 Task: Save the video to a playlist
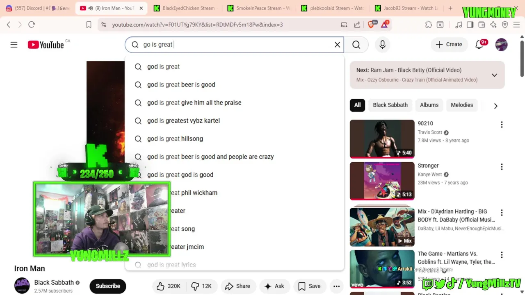pyautogui.click(x=309, y=286)
